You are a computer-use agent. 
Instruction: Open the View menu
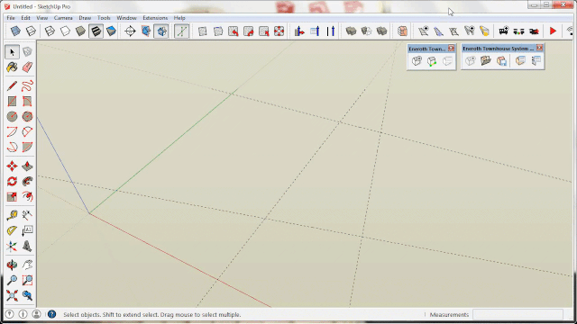tap(42, 18)
